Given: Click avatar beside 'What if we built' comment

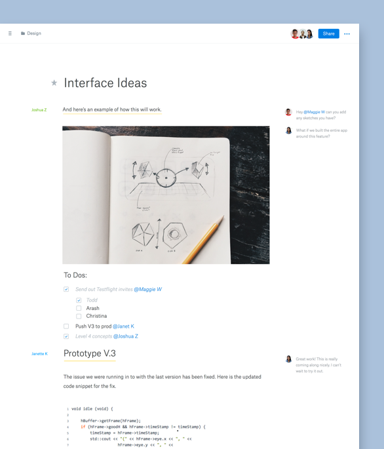Looking at the screenshot, I should click(288, 130).
